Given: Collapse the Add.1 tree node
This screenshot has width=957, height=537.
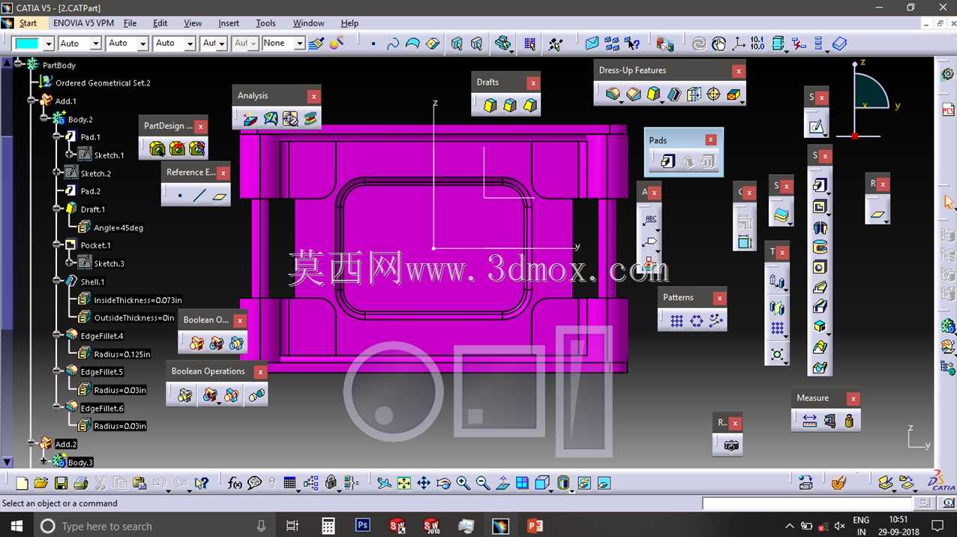Looking at the screenshot, I should tap(31, 100).
